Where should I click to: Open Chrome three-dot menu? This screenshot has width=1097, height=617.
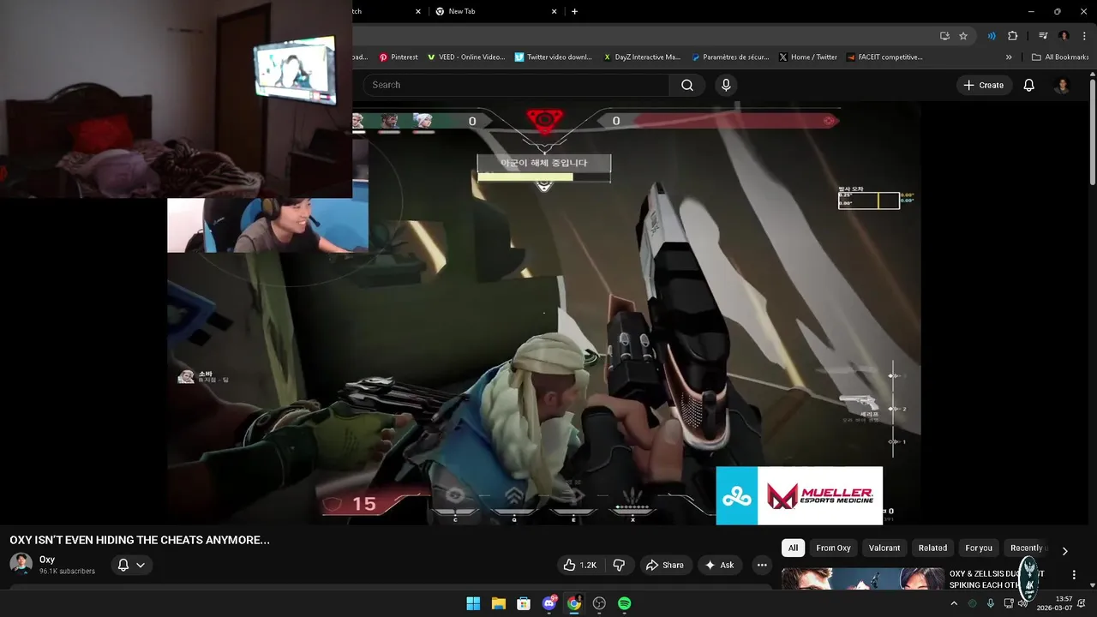pyautogui.click(x=1083, y=36)
